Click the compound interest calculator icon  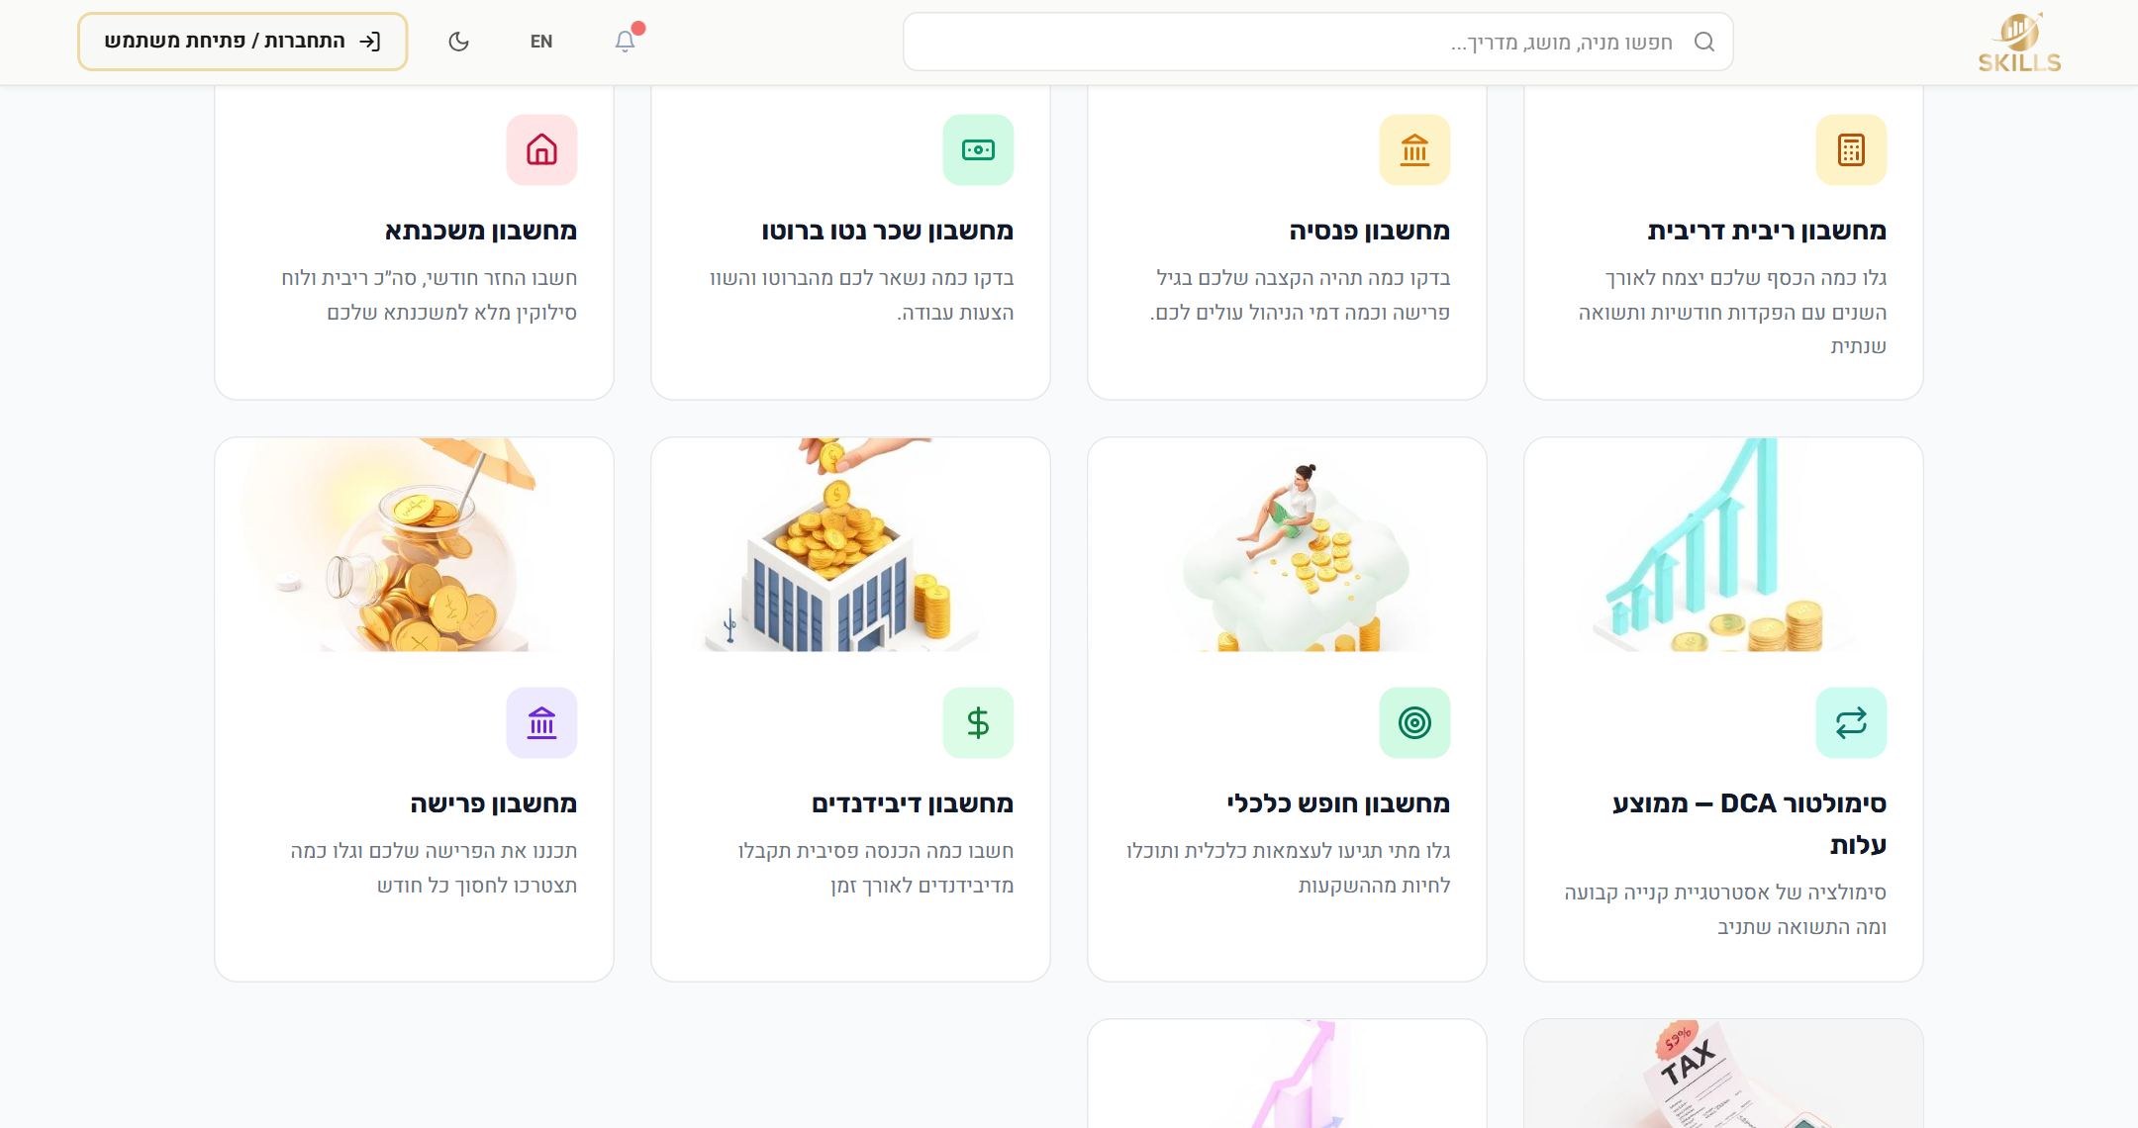(x=1851, y=149)
